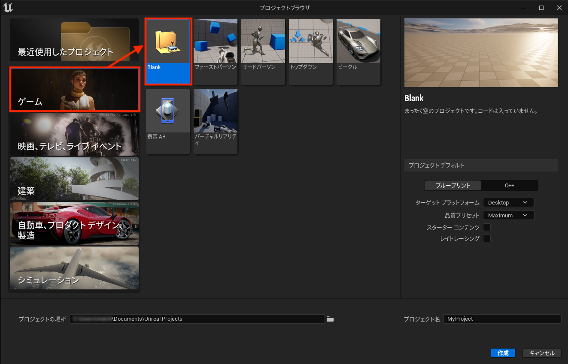The width and height of the screenshot is (568, 364).
Task: Switch to 映画、テレビ、ライブ イベント category
Action: click(x=74, y=134)
